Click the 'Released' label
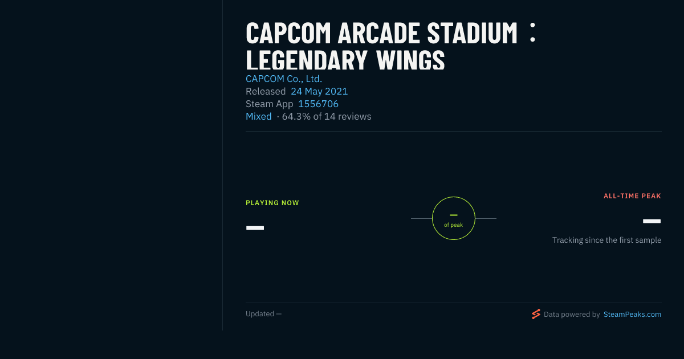This screenshot has width=684, height=359. coord(266,91)
